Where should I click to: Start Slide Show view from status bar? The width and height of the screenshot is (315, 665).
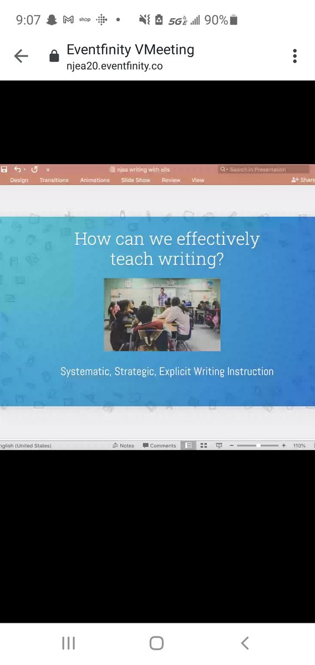pos(219,446)
